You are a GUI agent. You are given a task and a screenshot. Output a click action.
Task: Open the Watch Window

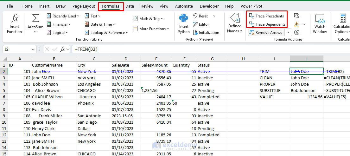click(x=320, y=23)
